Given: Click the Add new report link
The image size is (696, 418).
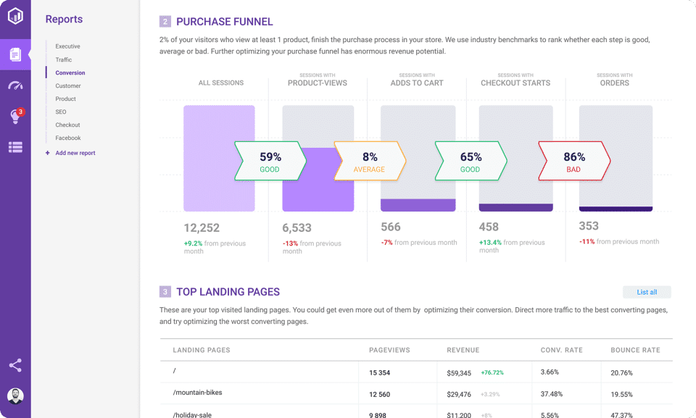Looking at the screenshot, I should [75, 153].
